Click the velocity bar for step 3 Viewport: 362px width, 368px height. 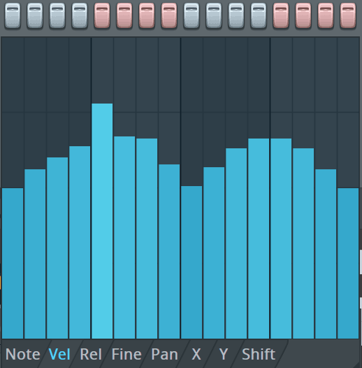[x=57, y=248]
